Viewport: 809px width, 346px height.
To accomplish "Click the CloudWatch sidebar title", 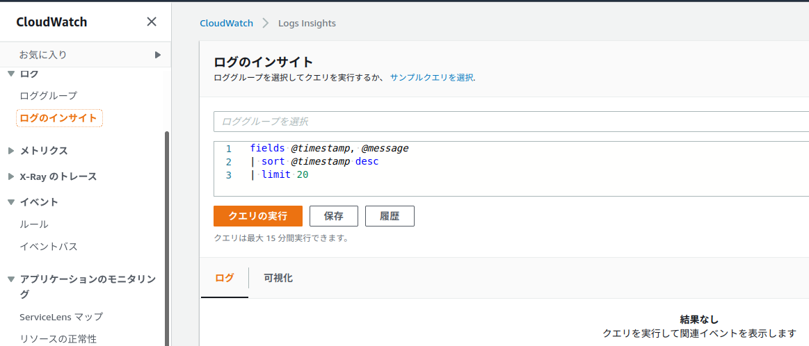I will (x=51, y=22).
